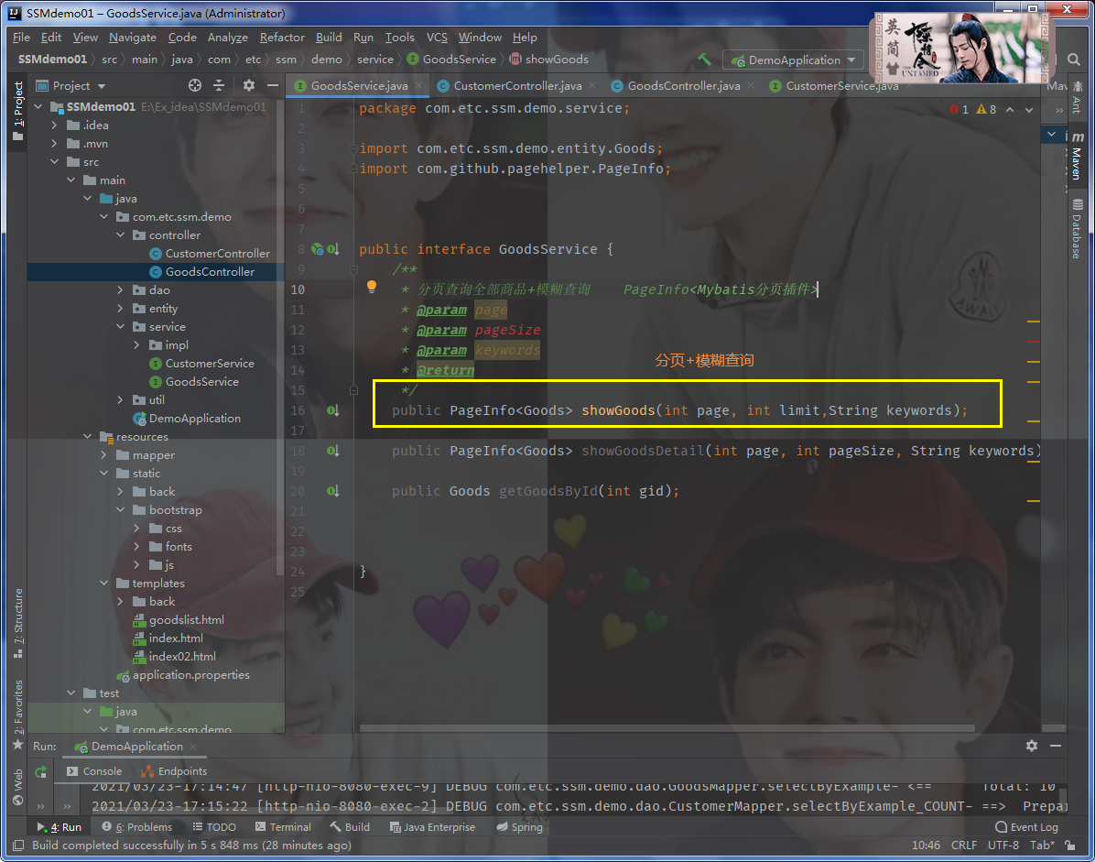Select the Endpoints tab in Run panel
This screenshot has width=1095, height=862.
click(x=174, y=771)
